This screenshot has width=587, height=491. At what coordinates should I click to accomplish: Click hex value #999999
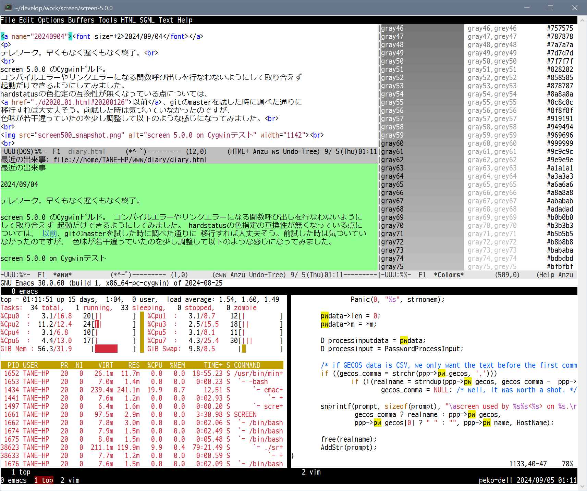pyautogui.click(x=560, y=143)
